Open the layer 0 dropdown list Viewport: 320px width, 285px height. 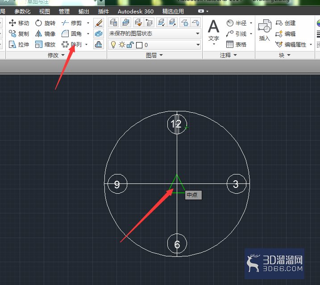[x=154, y=45]
